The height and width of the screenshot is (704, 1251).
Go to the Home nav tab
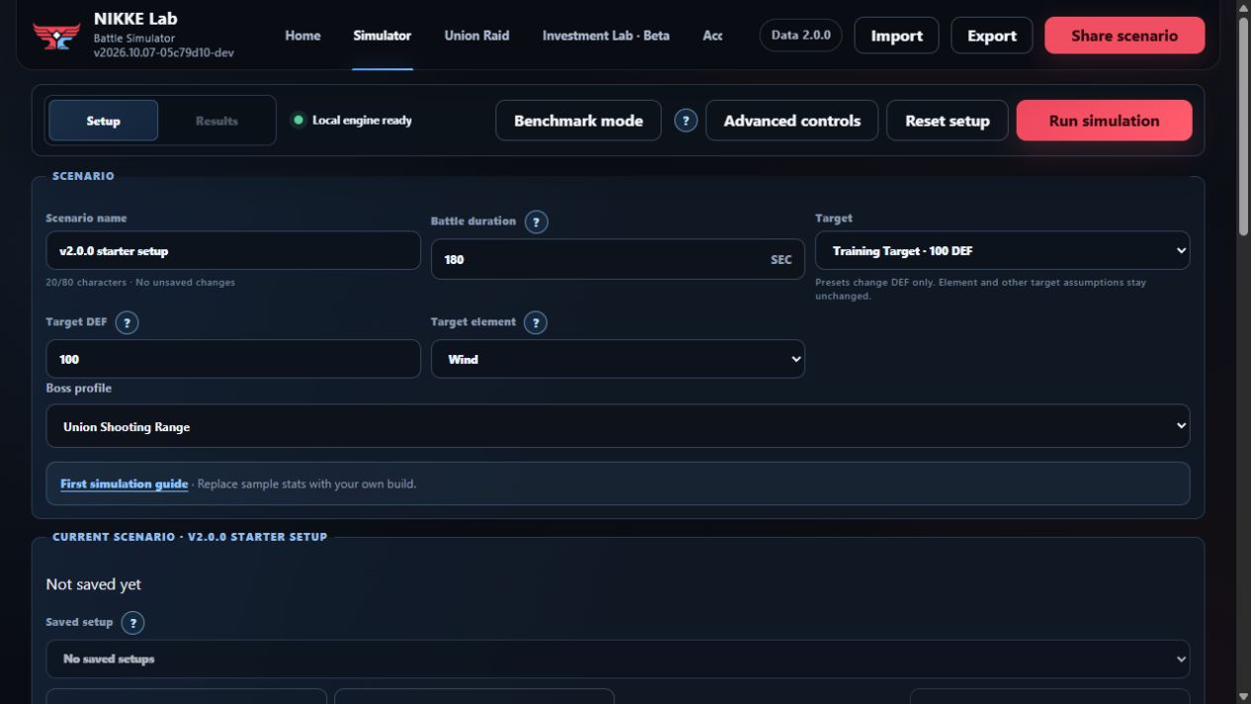303,36
